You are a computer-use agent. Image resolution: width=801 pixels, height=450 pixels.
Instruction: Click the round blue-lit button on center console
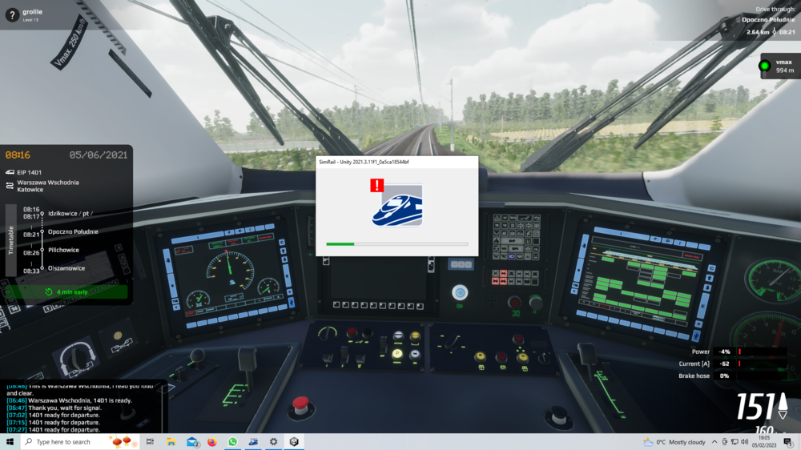[460, 293]
